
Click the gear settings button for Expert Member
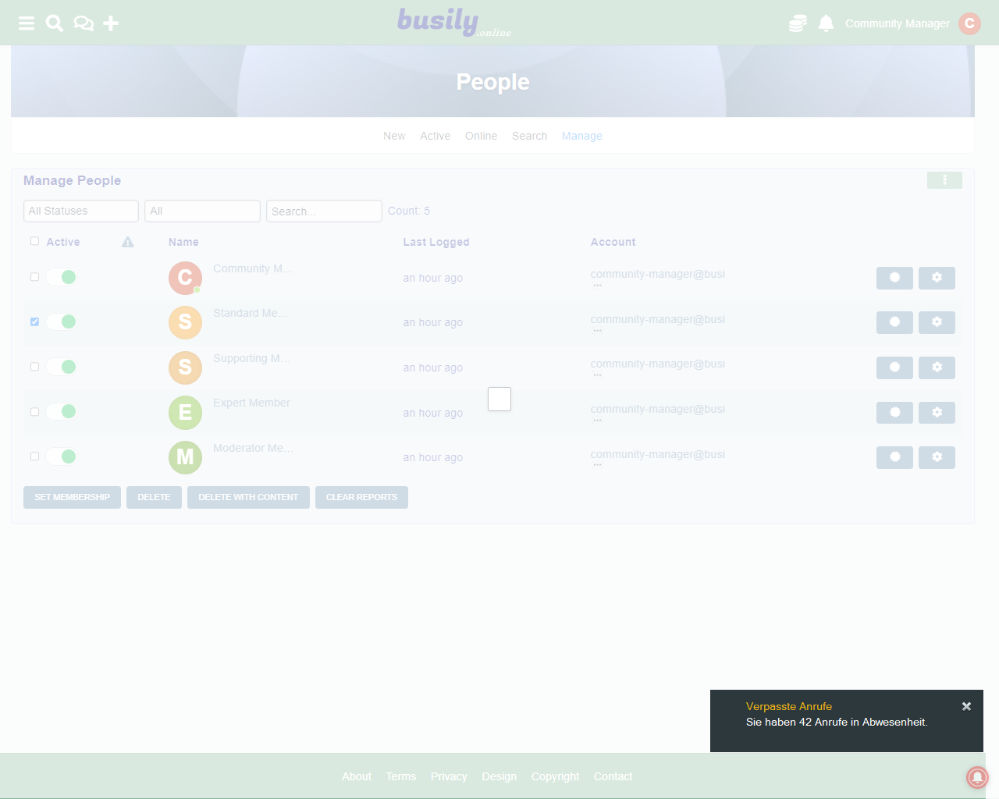click(937, 412)
